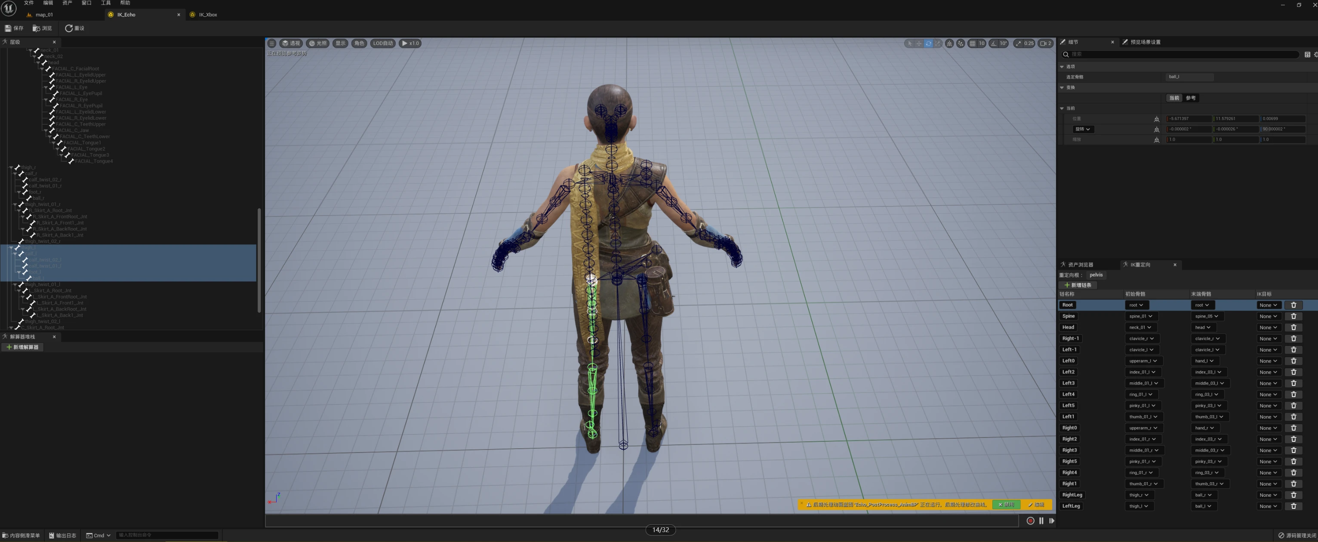Open the rotation snap 10° value dropdown
The image size is (1318, 542).
tap(1003, 43)
